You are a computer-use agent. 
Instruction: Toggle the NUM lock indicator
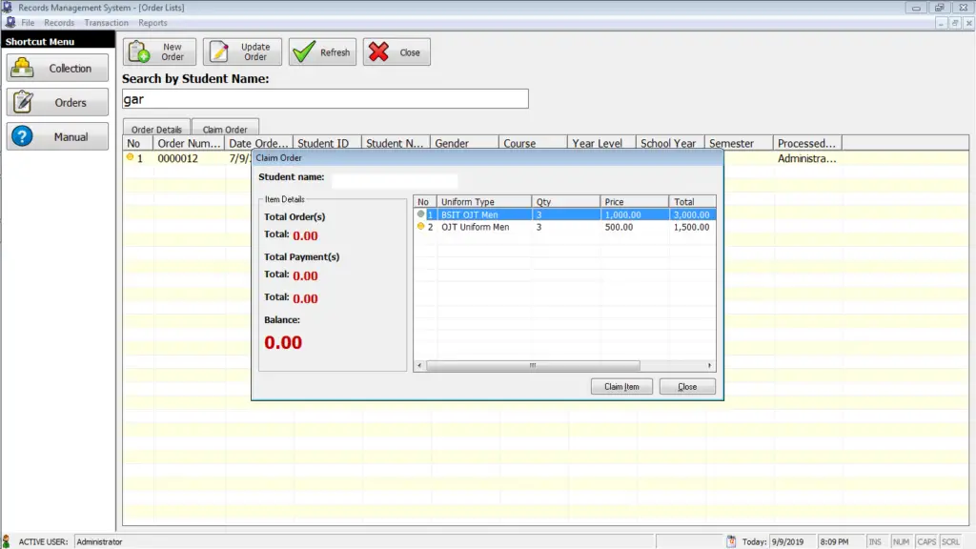click(901, 540)
